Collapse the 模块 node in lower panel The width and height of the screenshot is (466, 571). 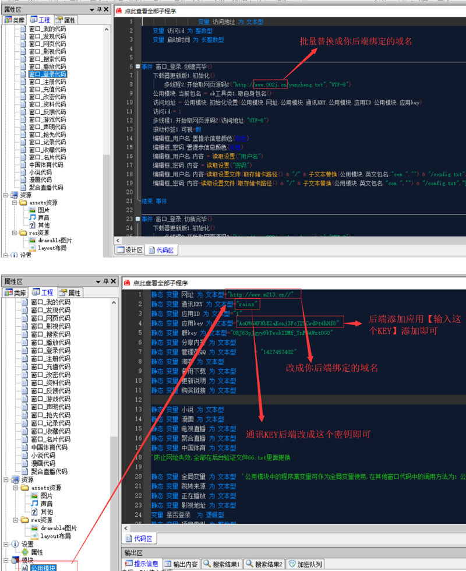click(6, 560)
